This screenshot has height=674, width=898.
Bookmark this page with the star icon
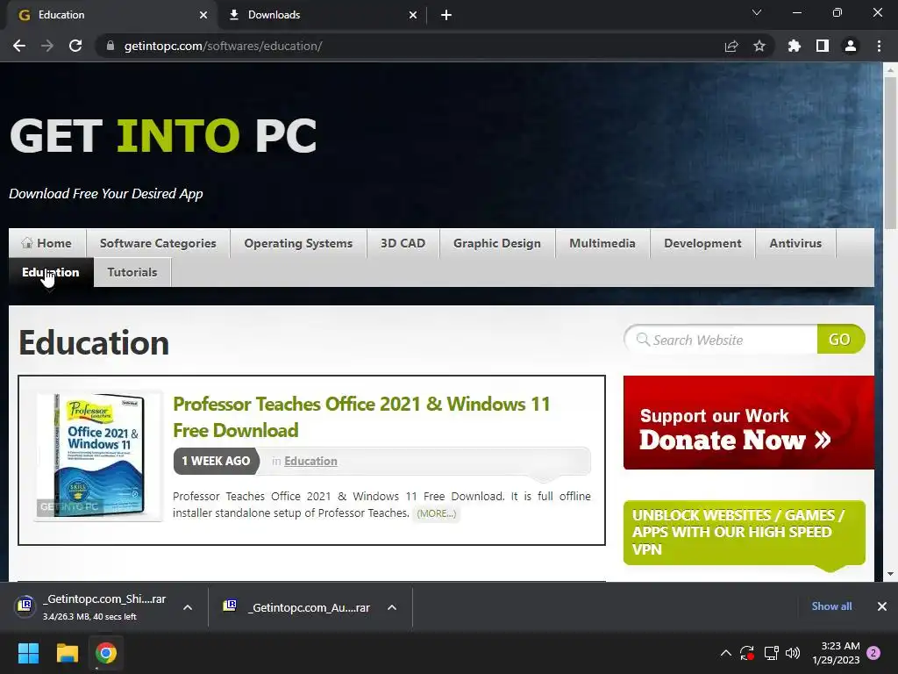click(x=759, y=46)
